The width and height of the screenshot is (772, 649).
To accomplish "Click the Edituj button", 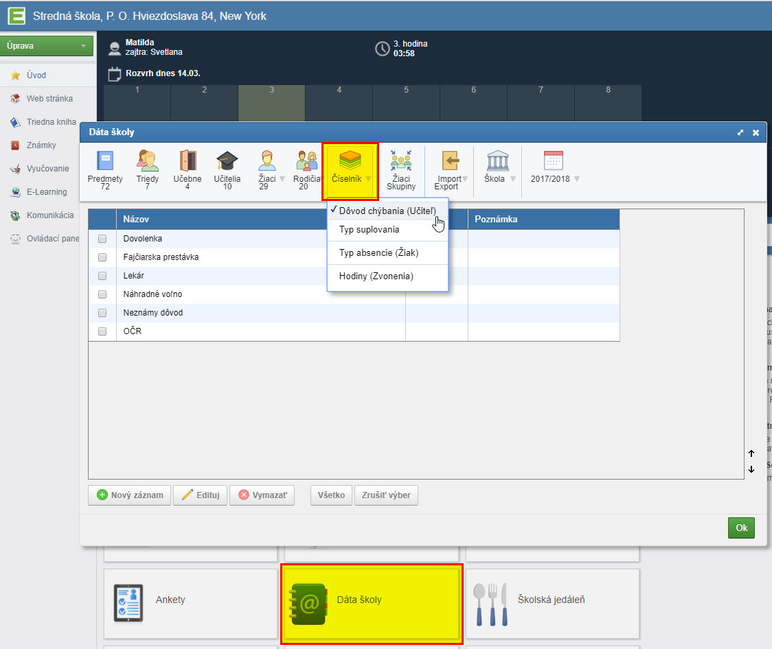I will click(201, 495).
